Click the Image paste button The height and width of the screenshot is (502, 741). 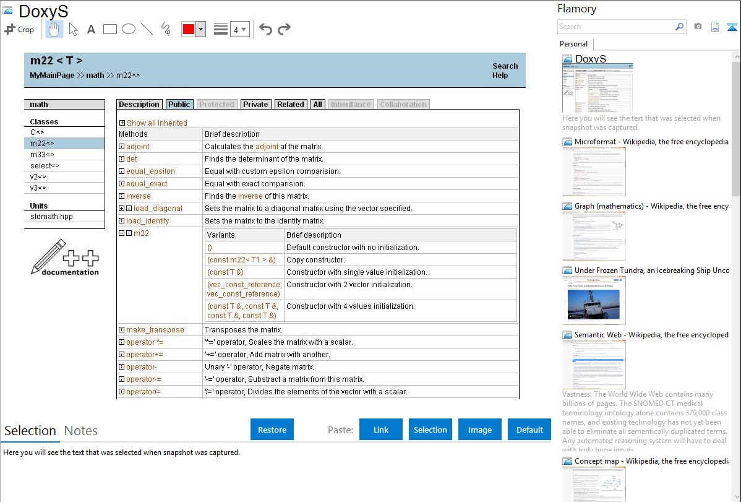click(480, 430)
